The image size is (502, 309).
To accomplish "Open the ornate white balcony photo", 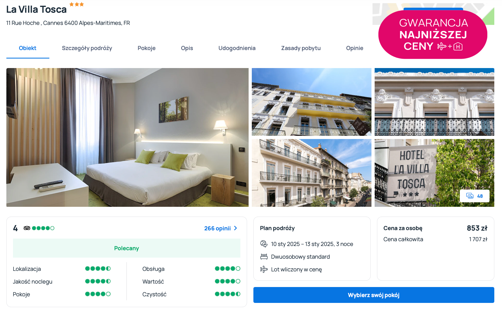I will click(x=434, y=102).
